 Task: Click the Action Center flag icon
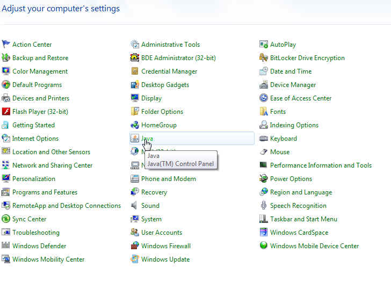pyautogui.click(x=6, y=45)
